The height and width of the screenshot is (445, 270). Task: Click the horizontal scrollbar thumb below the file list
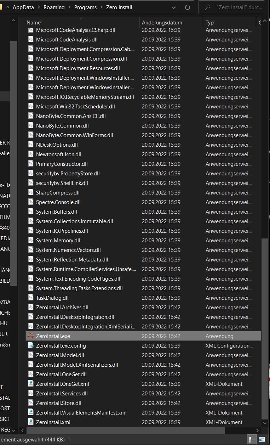click(126, 430)
